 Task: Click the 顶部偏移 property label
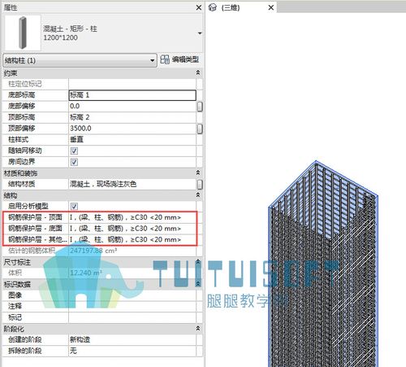21,129
